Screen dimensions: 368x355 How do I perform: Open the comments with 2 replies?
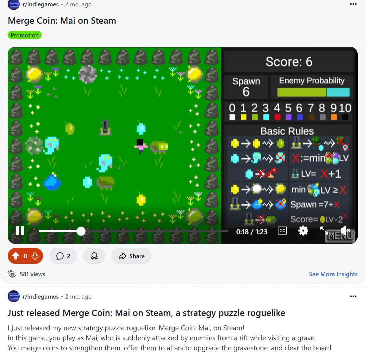(63, 256)
